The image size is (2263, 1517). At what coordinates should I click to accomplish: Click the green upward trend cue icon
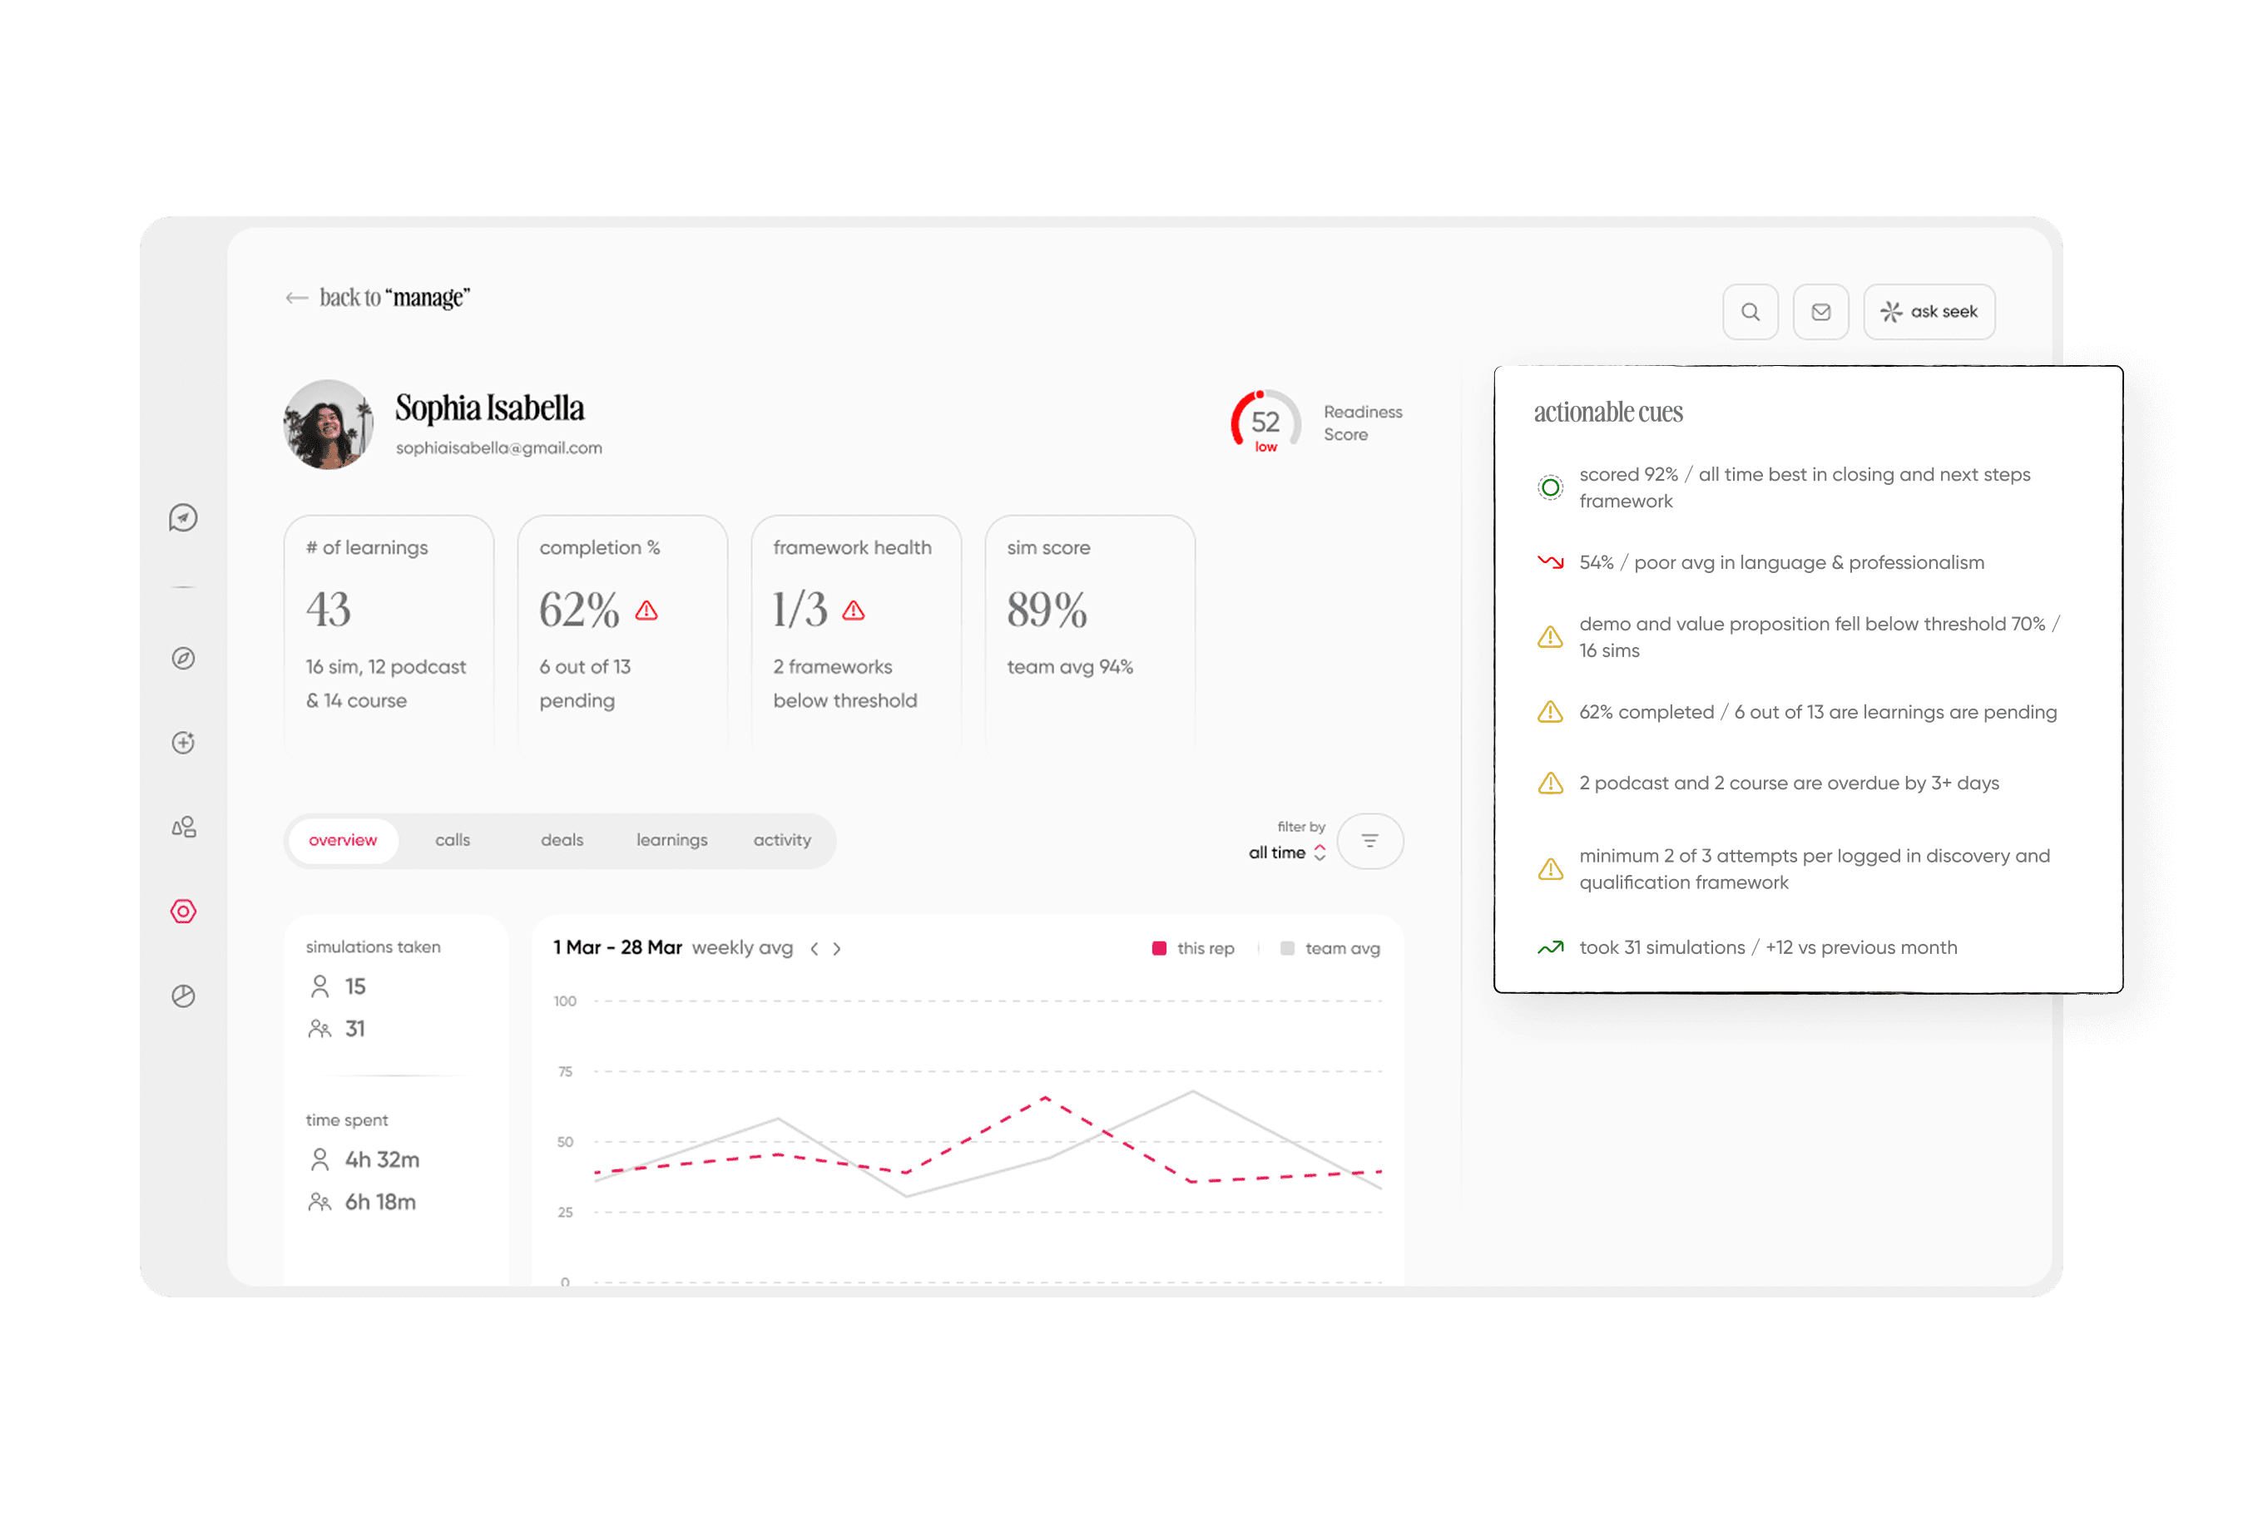point(1550,948)
